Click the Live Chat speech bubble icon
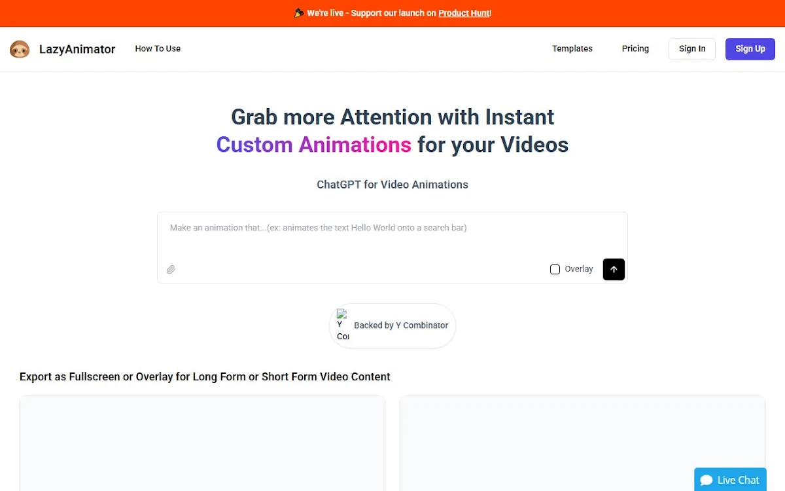Screen dimensions: 785x491 tap(706, 480)
